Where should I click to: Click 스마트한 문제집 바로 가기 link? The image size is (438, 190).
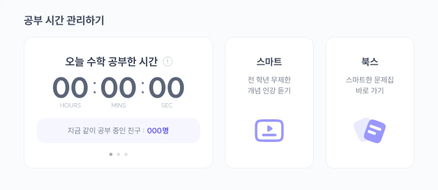pos(370,85)
